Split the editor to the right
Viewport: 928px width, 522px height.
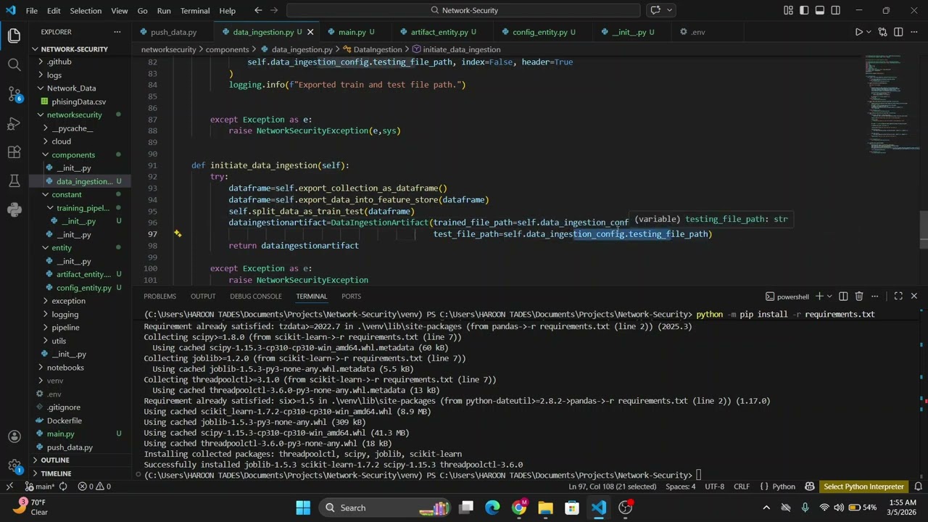[x=898, y=32]
